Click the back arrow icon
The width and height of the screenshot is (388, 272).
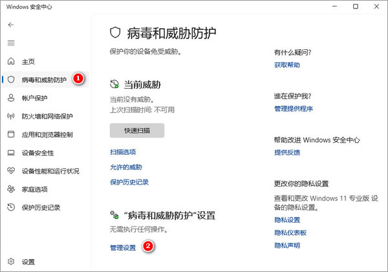coord(10,25)
